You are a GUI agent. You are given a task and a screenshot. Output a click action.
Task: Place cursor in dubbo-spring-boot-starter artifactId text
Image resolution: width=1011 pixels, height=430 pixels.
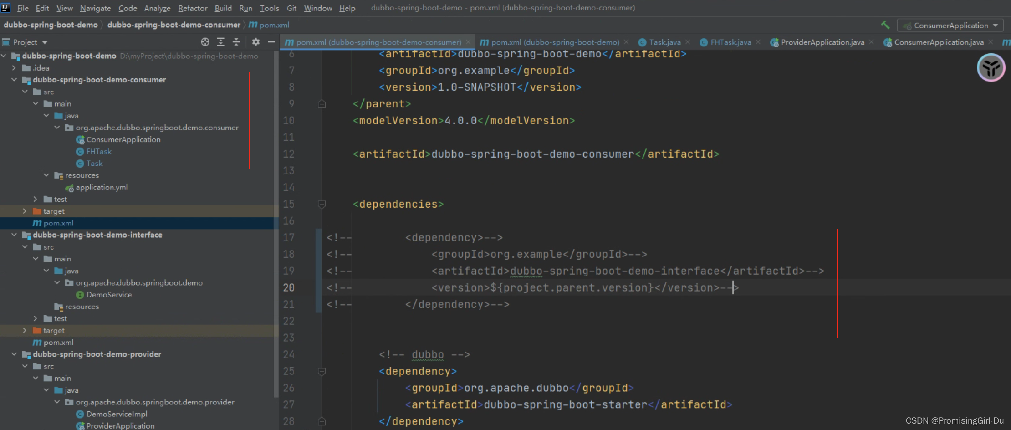[565, 404]
